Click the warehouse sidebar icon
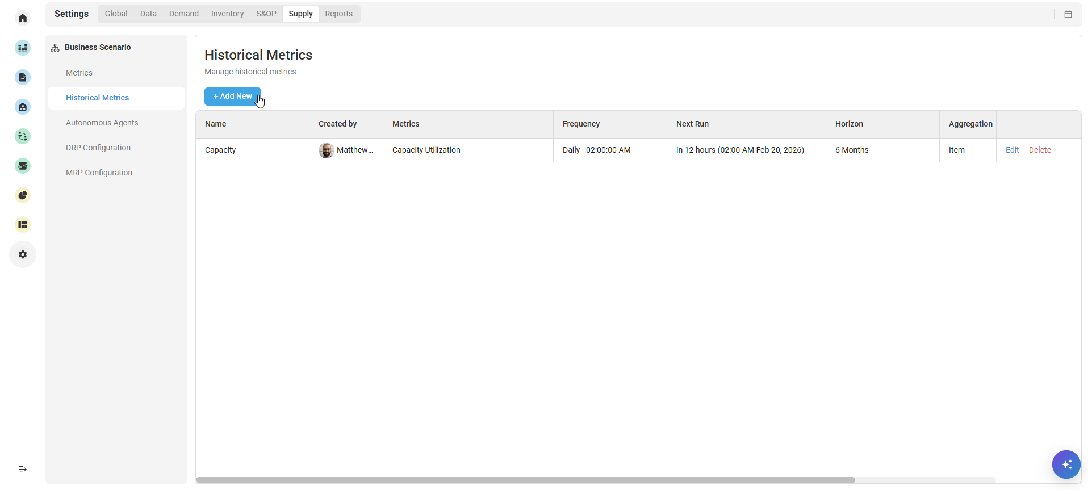The width and height of the screenshot is (1088, 490). click(23, 107)
